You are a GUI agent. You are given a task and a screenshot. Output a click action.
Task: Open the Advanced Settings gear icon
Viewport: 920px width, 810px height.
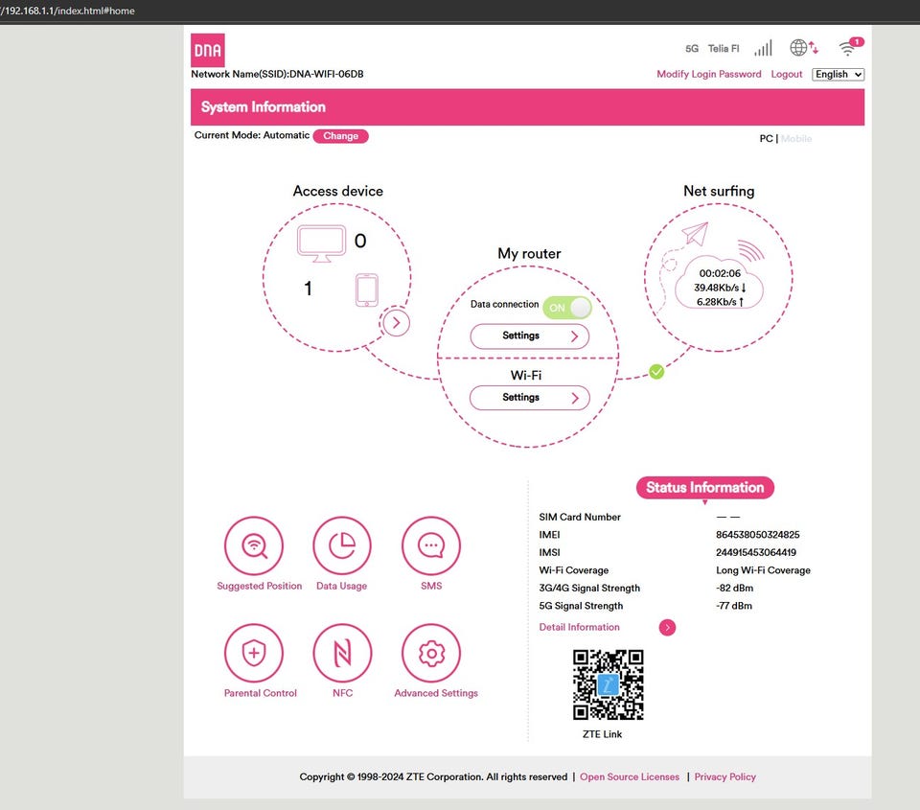point(431,653)
